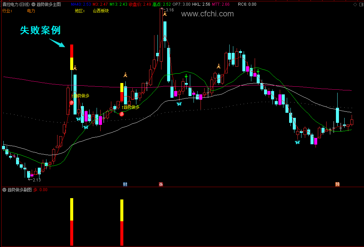Click the 预 marker on the timeline

[338, 184]
